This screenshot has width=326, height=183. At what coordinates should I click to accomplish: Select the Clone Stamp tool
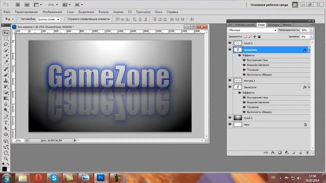pyautogui.click(x=6, y=81)
